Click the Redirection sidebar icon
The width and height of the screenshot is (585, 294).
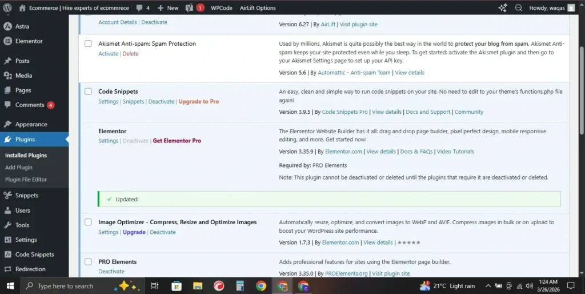click(x=7, y=269)
